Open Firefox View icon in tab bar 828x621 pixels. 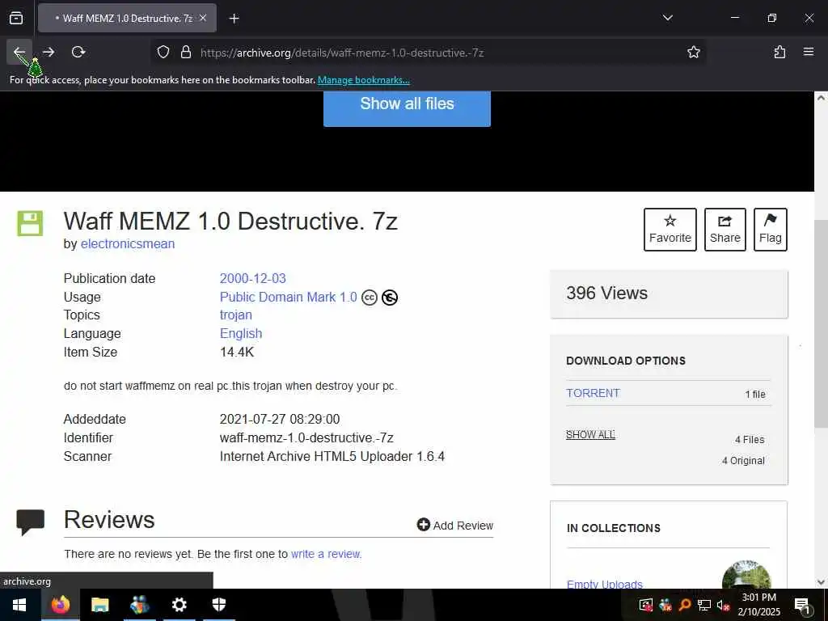click(x=16, y=18)
